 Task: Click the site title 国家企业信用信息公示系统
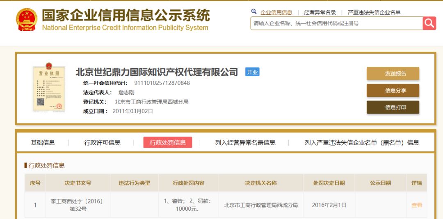tap(126, 15)
